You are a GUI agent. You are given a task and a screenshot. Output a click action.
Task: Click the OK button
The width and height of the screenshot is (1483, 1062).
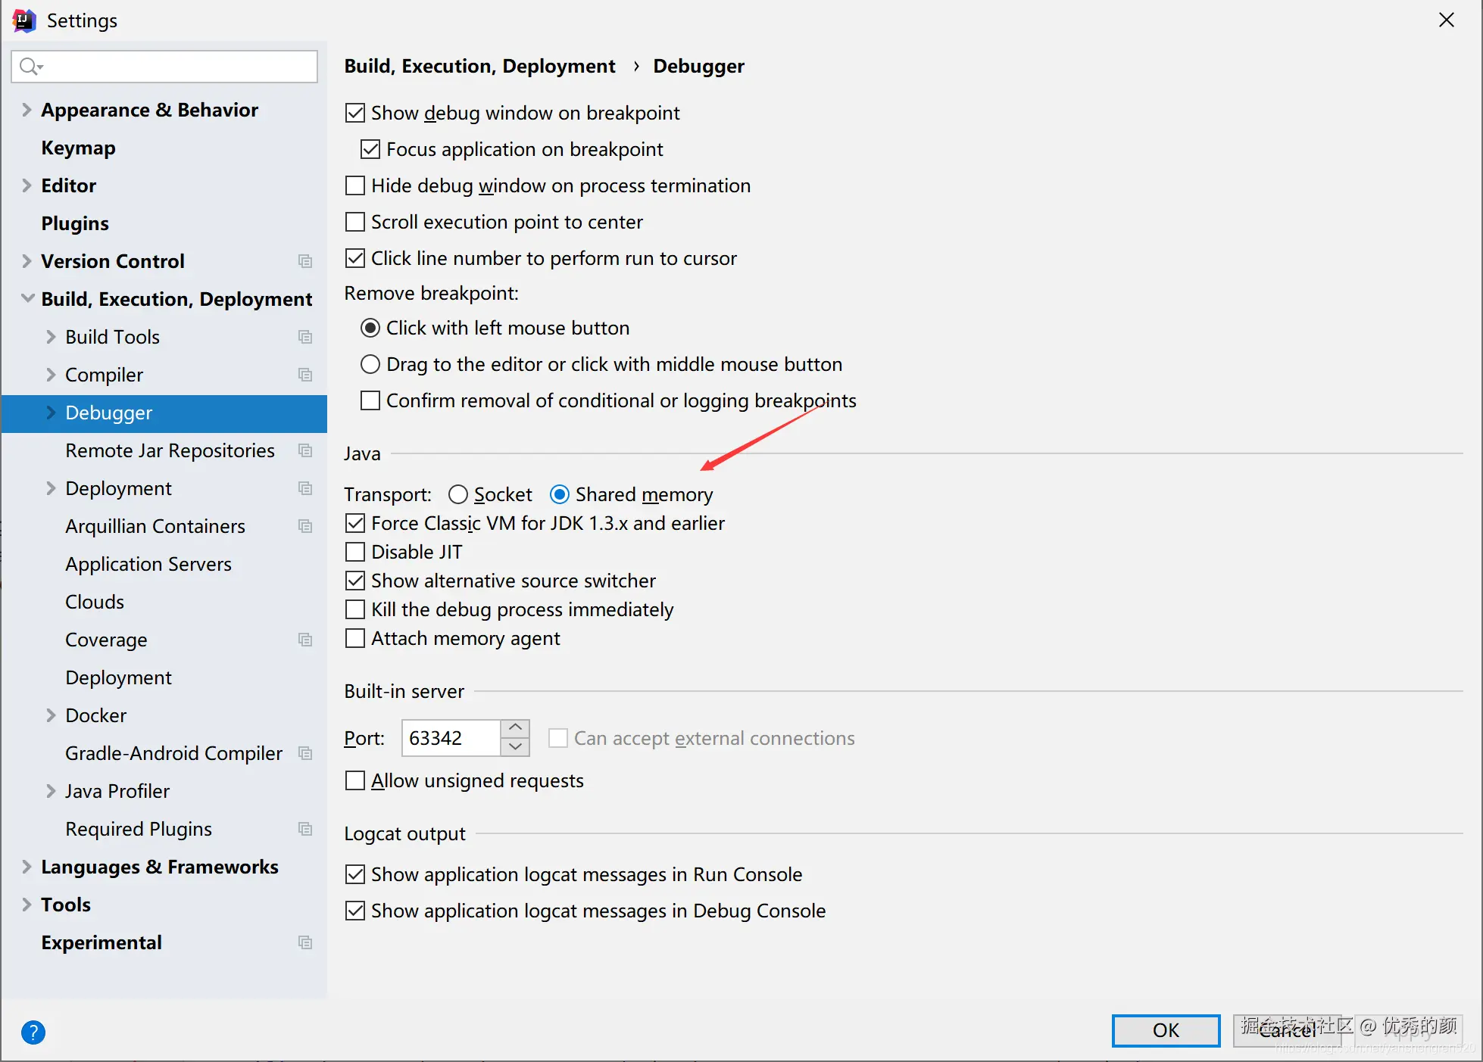click(1166, 1030)
